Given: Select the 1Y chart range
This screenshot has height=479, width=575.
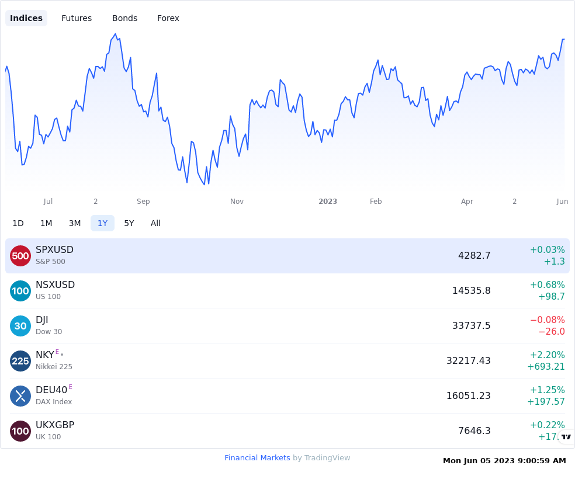Looking at the screenshot, I should 102,223.
